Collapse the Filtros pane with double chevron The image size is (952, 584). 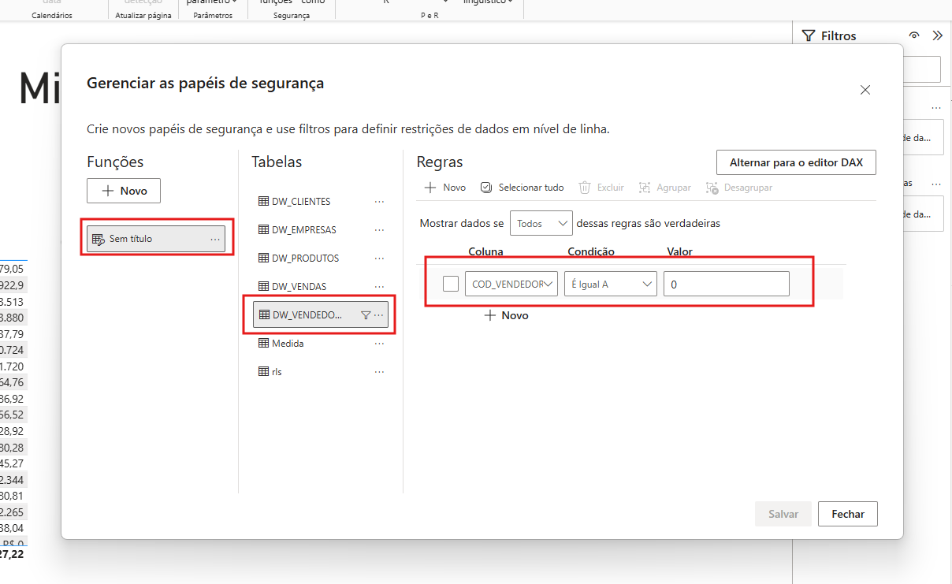click(937, 35)
